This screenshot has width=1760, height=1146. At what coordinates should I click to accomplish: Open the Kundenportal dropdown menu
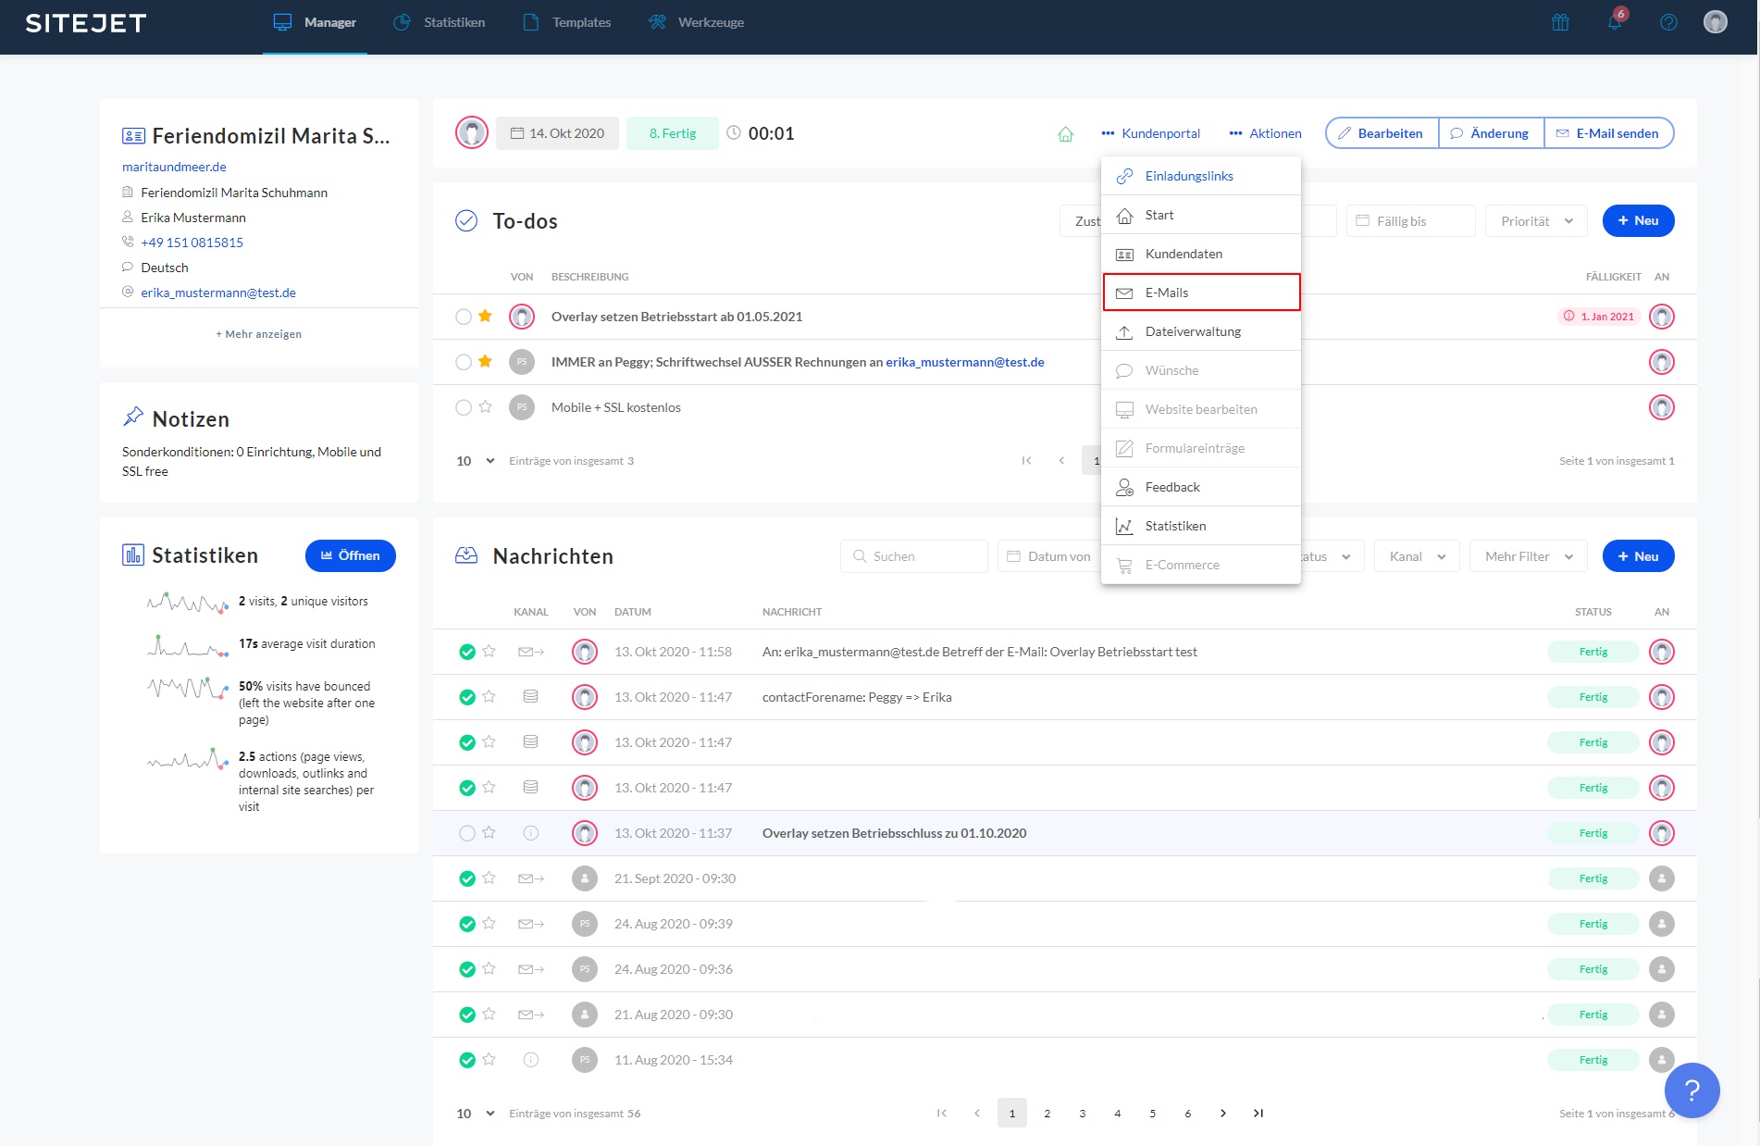[x=1151, y=133]
